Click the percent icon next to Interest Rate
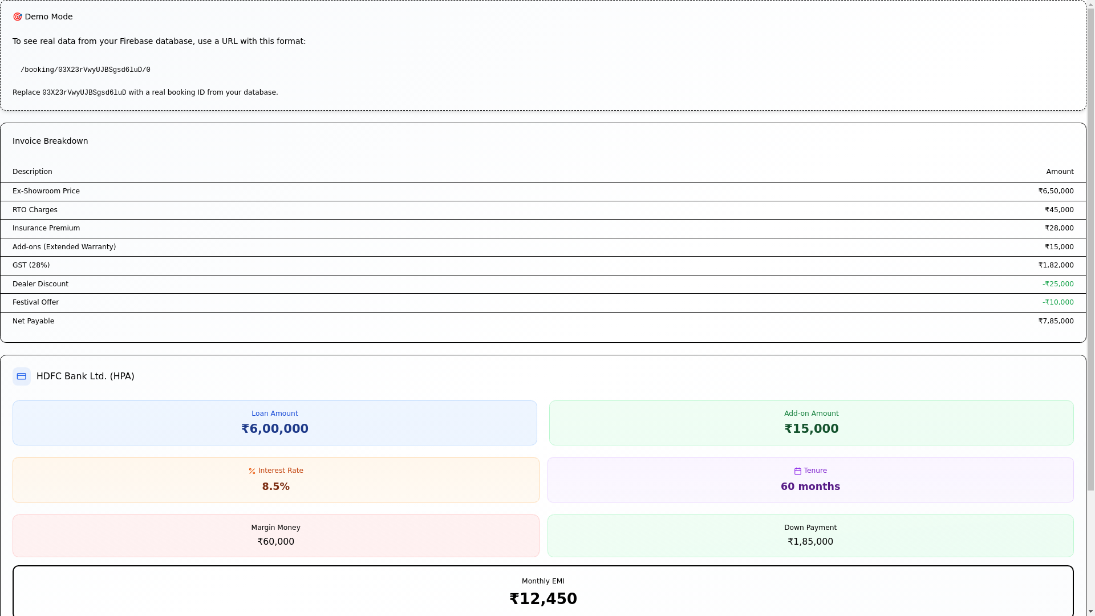 pyautogui.click(x=252, y=471)
